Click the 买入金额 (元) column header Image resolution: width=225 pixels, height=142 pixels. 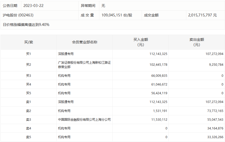coord(141,42)
